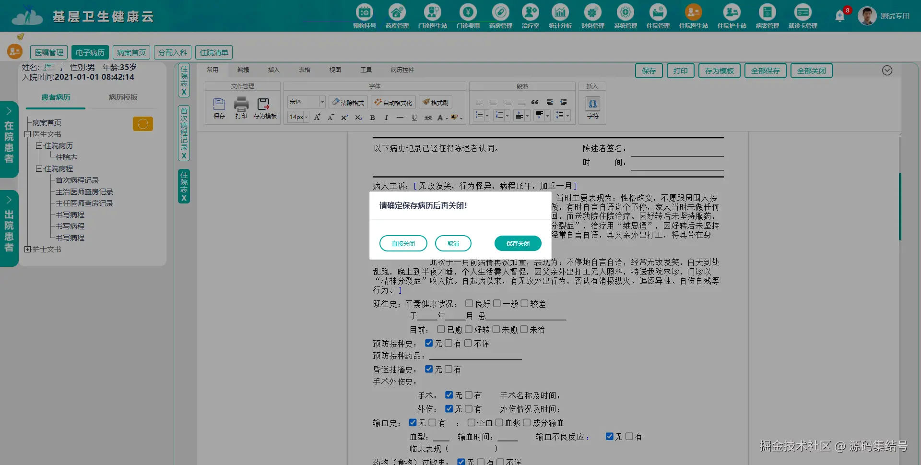Expand the 护士文书 tree node

click(28, 250)
